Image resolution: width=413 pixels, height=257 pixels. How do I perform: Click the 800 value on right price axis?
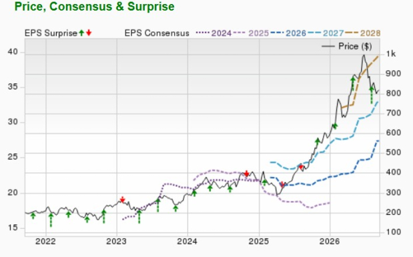(x=394, y=93)
